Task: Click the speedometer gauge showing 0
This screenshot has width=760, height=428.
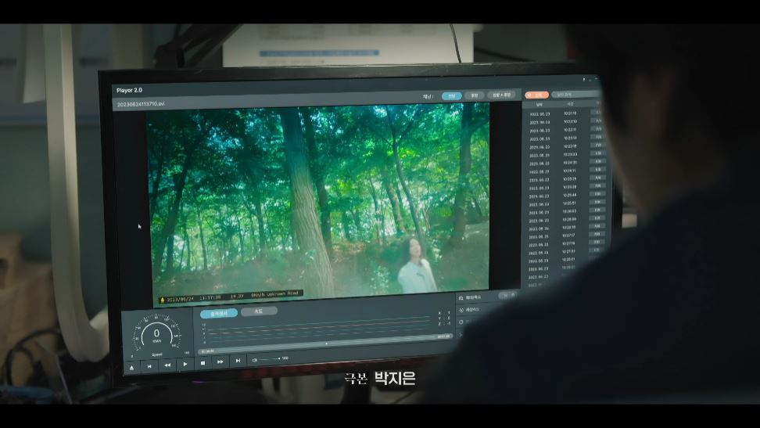Action: tap(156, 334)
